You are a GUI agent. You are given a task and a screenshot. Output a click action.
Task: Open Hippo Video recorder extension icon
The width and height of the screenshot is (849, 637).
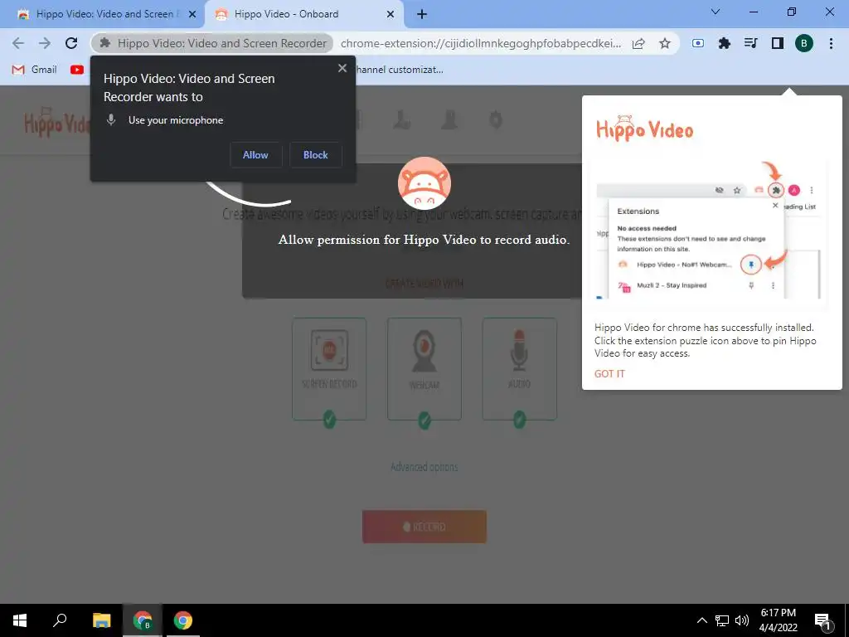pyautogui.click(x=698, y=43)
